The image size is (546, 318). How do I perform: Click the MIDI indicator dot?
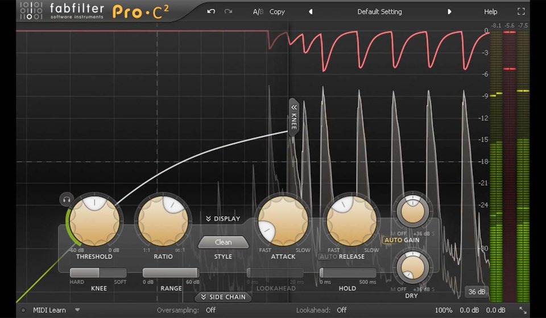click(23, 310)
